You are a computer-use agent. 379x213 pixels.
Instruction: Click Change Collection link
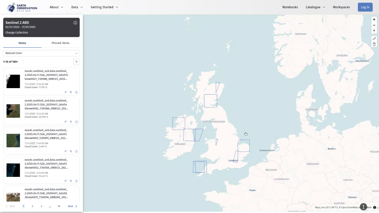click(x=17, y=33)
